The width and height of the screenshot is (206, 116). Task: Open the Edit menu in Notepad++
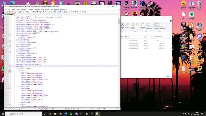[x=9, y=9]
